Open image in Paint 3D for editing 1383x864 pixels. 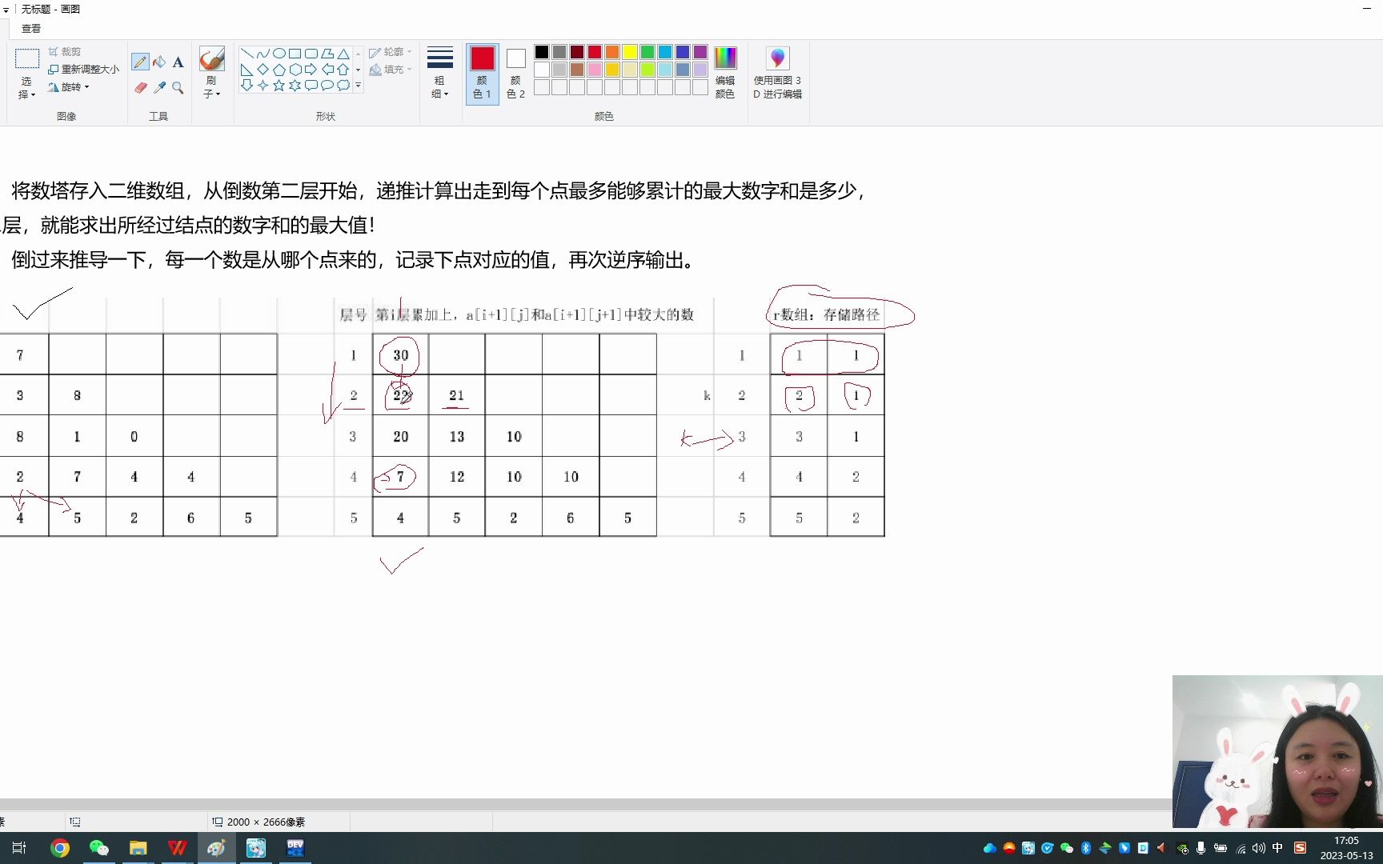(x=776, y=72)
